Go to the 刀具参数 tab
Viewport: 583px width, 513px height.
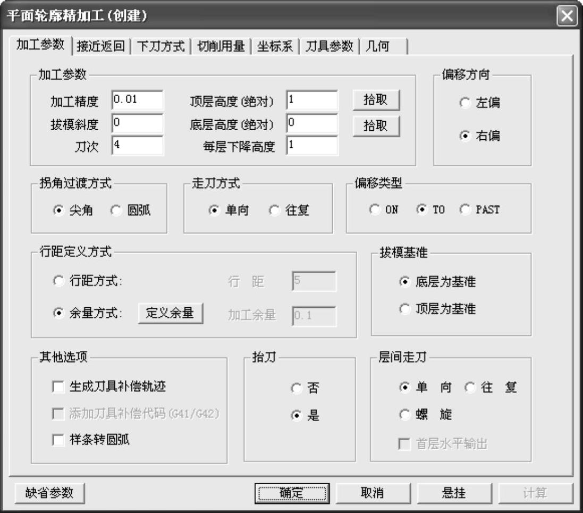329,46
